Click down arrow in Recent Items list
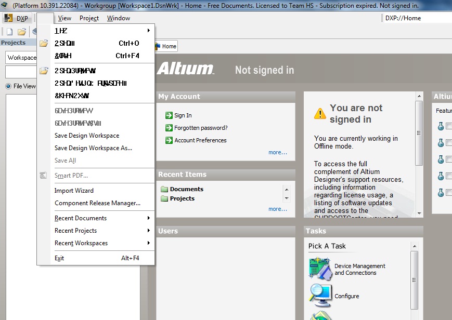452x320 pixels. tap(287, 198)
